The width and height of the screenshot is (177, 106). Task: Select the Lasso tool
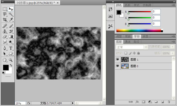pyautogui.click(x=5, y=14)
